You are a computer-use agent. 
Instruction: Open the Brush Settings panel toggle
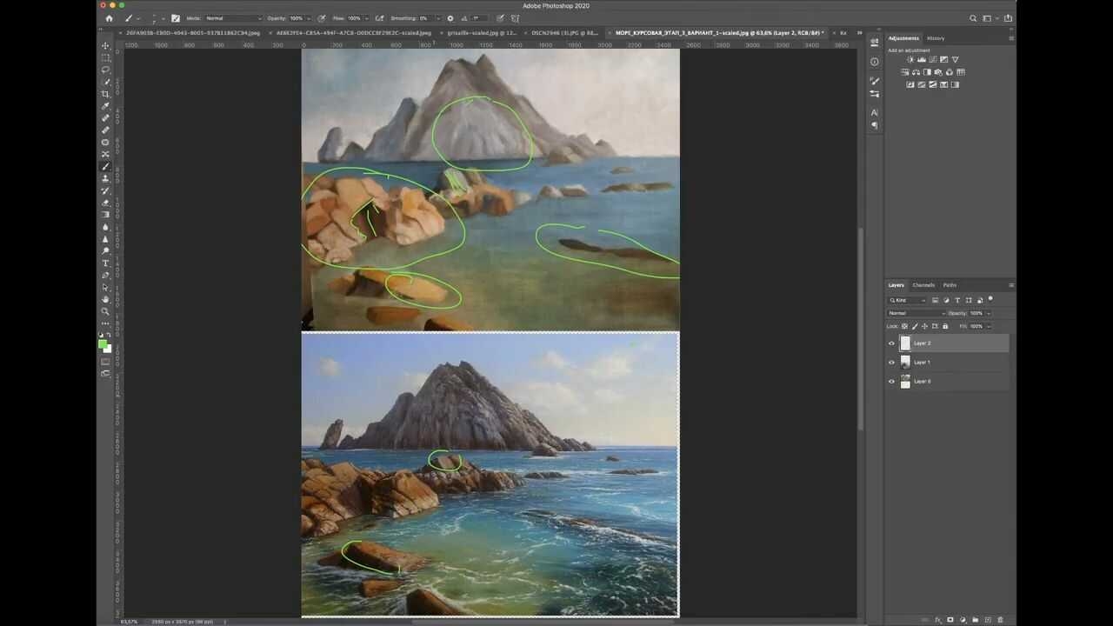(x=176, y=18)
